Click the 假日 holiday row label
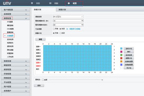This screenshot has width=144, height=96. tap(38, 69)
